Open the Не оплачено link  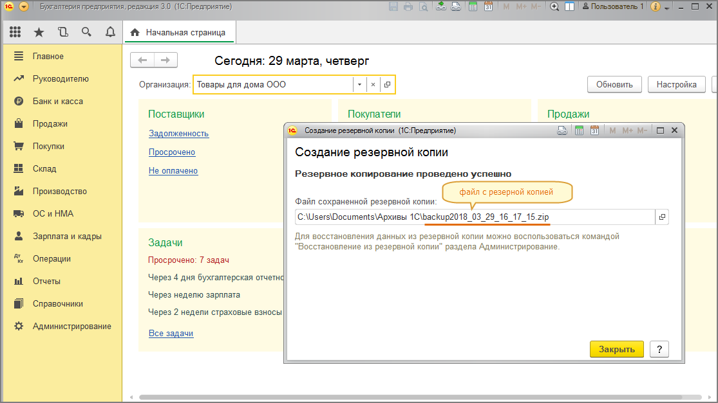[x=173, y=171]
